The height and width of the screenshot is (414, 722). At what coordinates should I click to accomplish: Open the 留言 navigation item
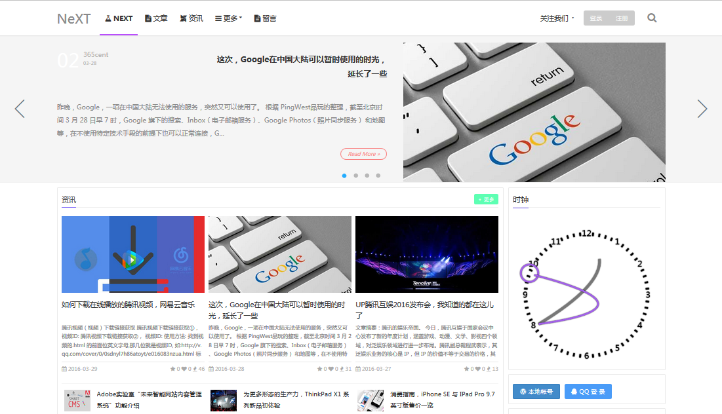[265, 18]
